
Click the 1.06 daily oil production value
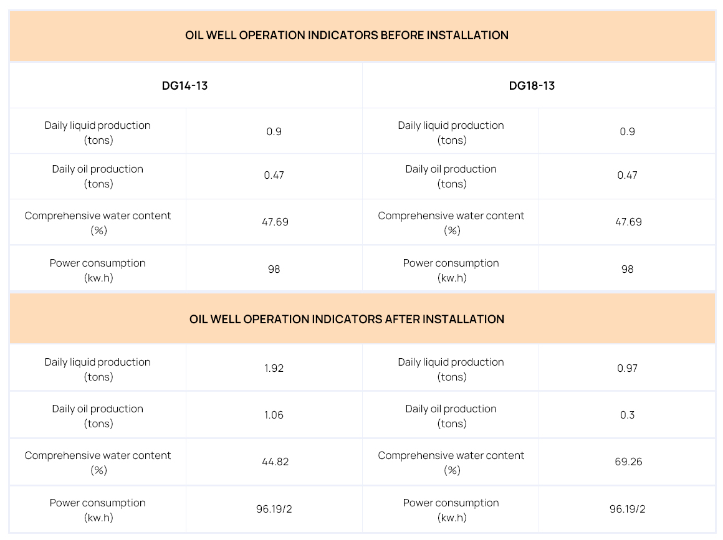click(274, 415)
